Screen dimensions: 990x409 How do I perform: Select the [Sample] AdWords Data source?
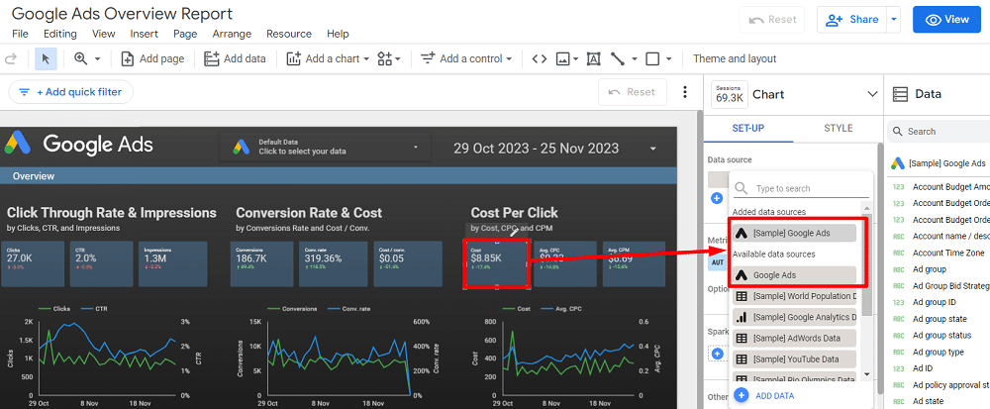coord(794,338)
